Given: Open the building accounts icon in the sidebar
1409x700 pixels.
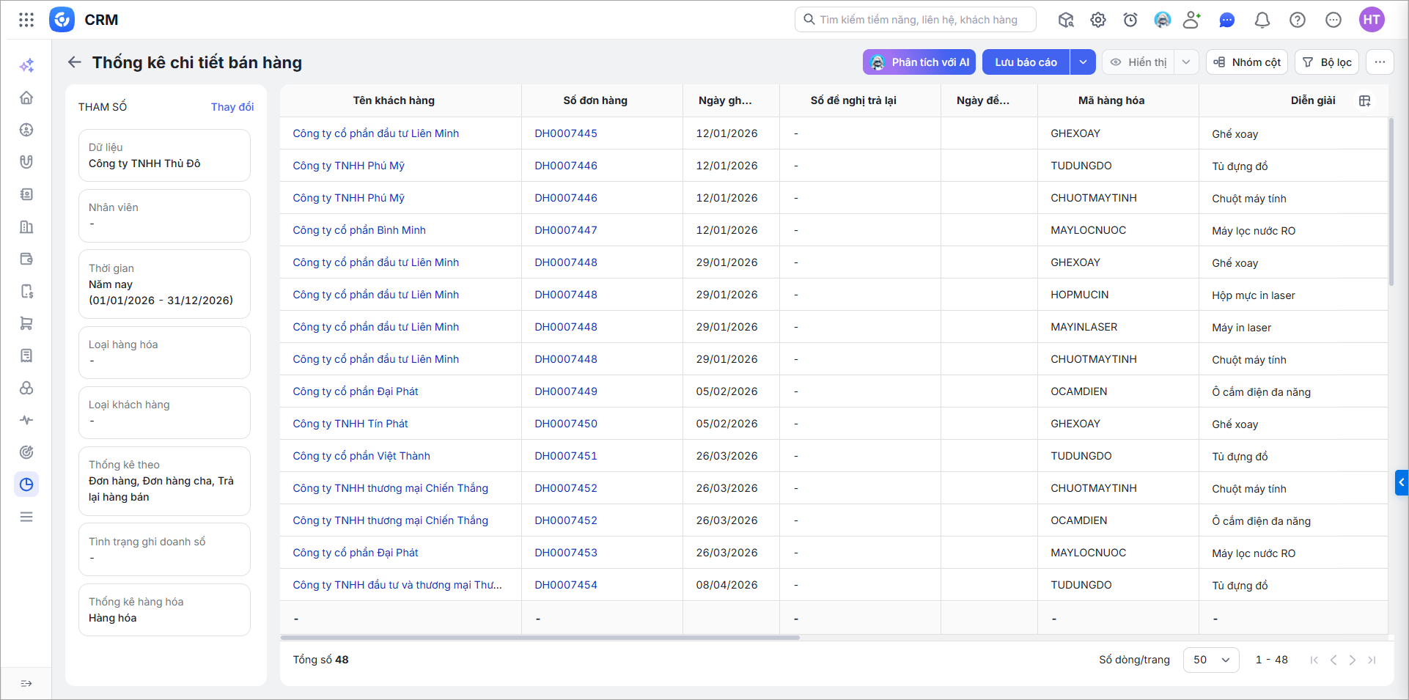Looking at the screenshot, I should [x=26, y=226].
